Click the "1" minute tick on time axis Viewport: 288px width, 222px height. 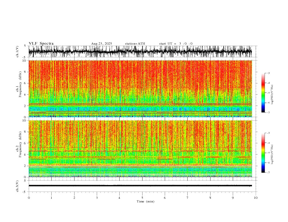pos(51,198)
